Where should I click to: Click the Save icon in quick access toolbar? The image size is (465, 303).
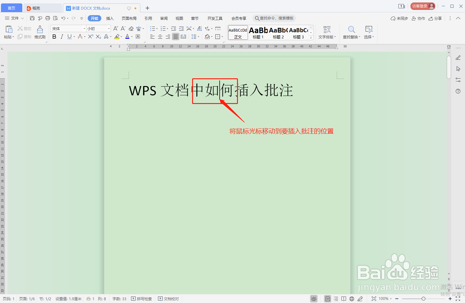(32, 18)
